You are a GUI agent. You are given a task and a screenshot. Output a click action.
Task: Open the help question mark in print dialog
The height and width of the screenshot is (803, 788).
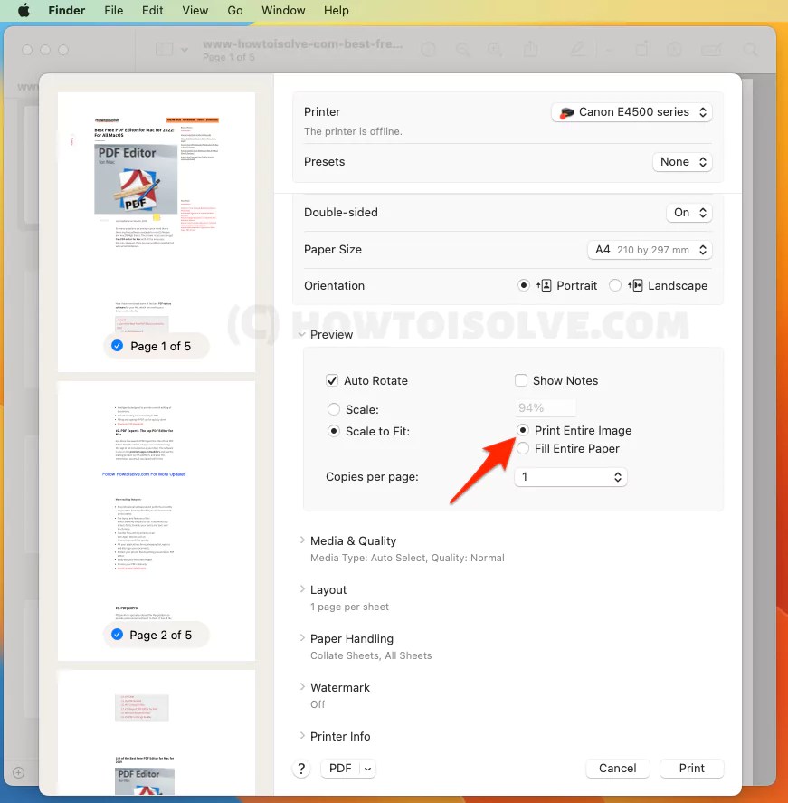point(301,768)
